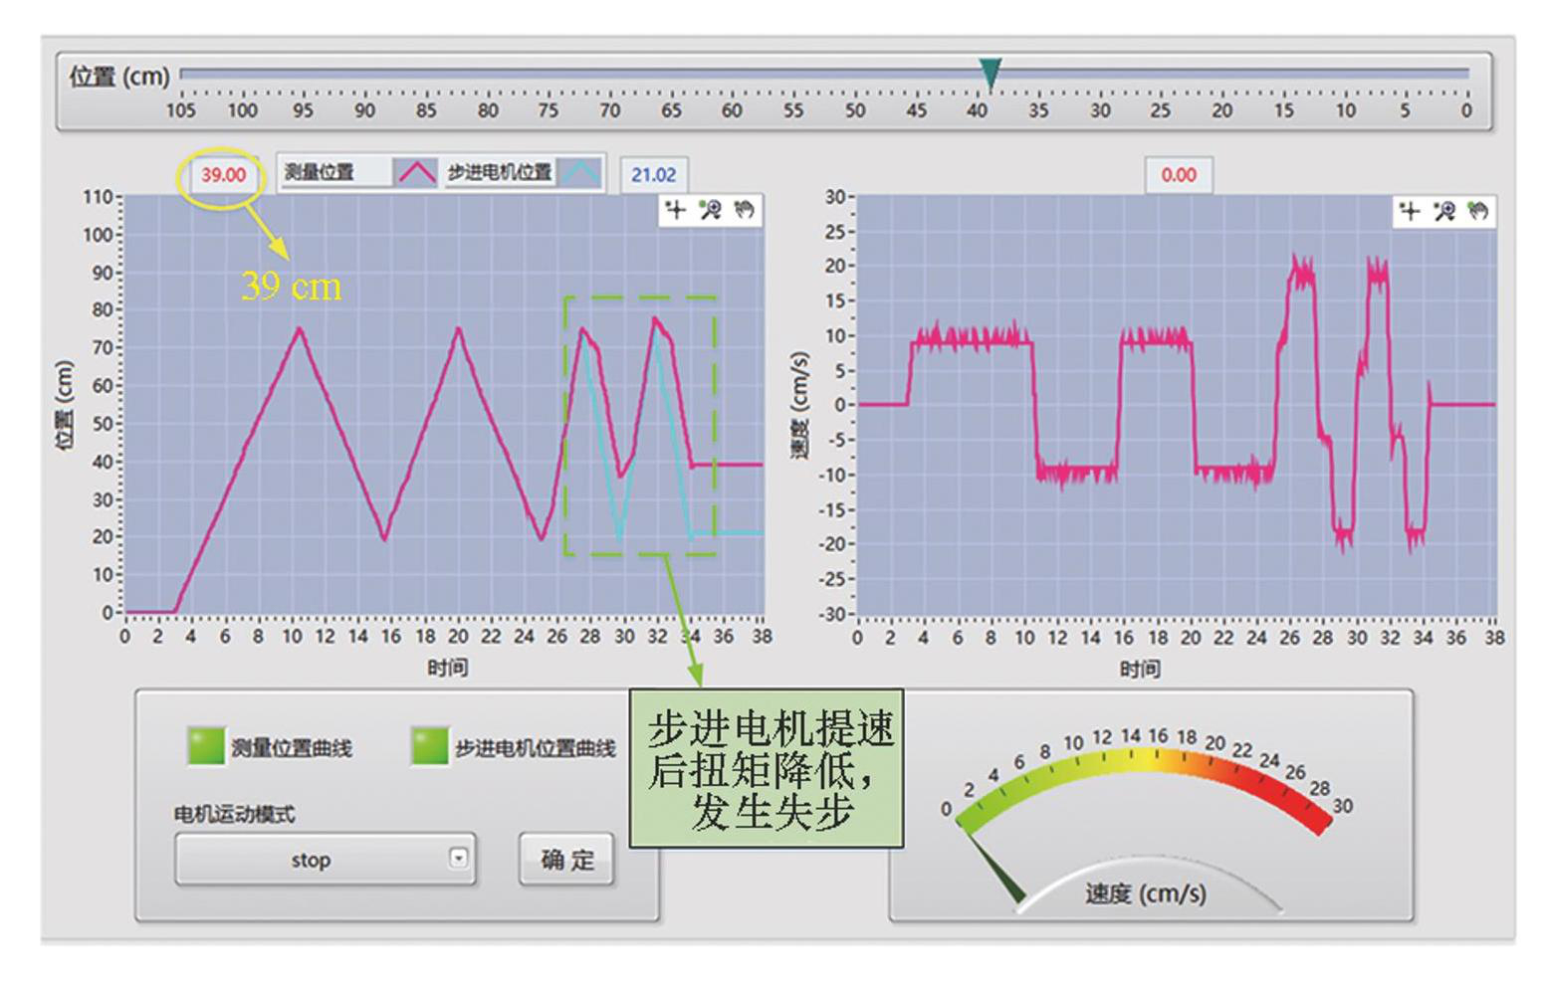Image resolution: width=1548 pixels, height=981 pixels.
Task: Toggle the 步进电机位置曲线 green indicator
Action: 430,746
